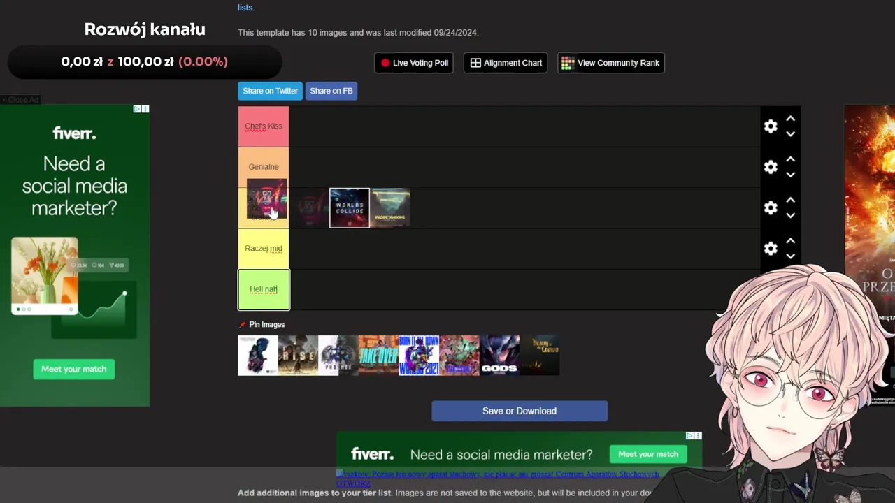The height and width of the screenshot is (503, 895).
Task: Move Chef's Kiss row up with arrow
Action: click(x=790, y=119)
